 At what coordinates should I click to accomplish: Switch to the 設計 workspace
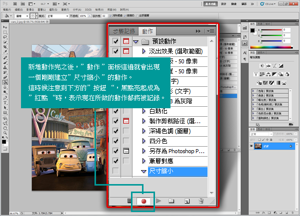(223, 4)
